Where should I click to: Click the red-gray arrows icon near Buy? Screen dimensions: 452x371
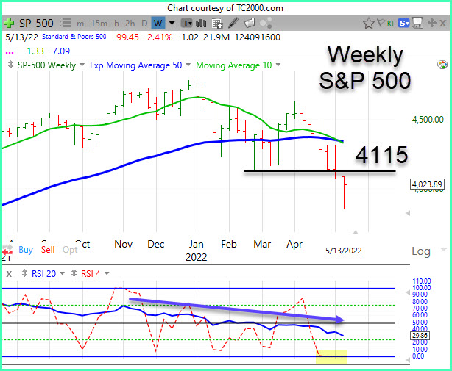(x=7, y=251)
